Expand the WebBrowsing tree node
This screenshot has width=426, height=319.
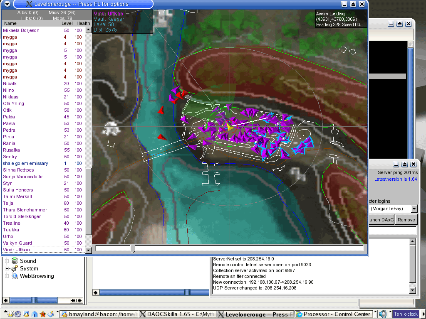(7, 276)
